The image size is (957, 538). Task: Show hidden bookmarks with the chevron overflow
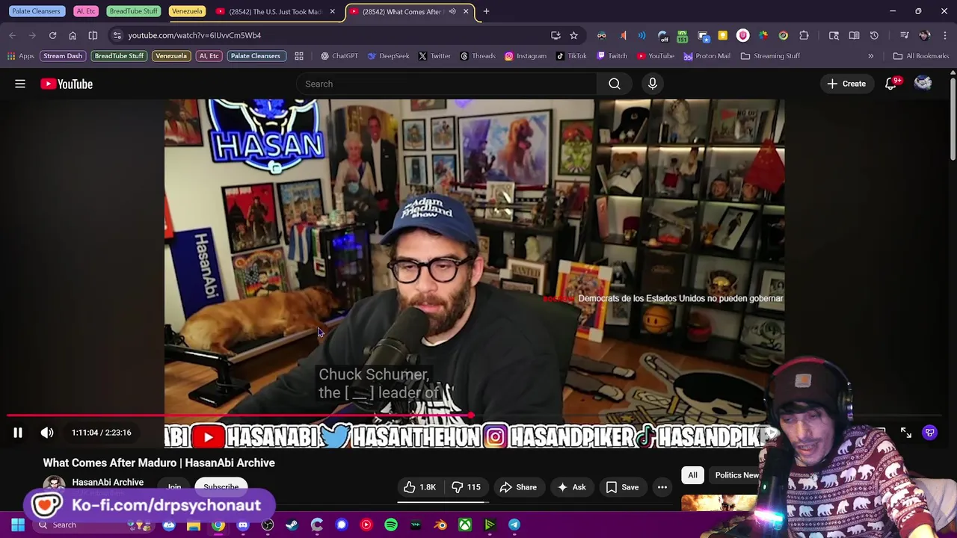click(x=870, y=56)
